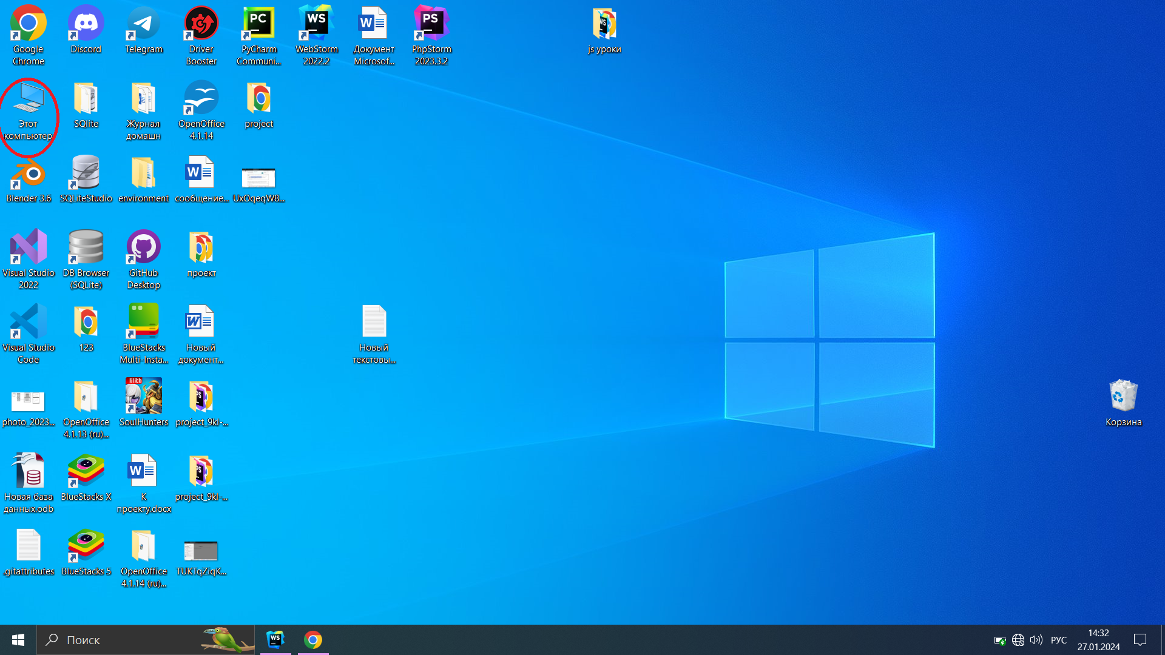This screenshot has width=1165, height=655.
Task: Select DB Browser (SQLite) shortcut
Action: (86, 260)
